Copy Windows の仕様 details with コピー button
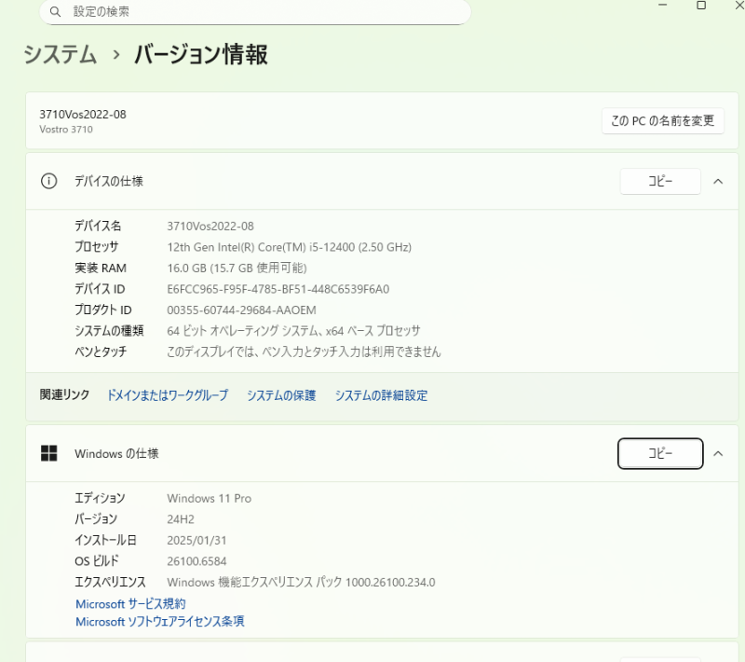This screenshot has width=745, height=662. tap(660, 453)
